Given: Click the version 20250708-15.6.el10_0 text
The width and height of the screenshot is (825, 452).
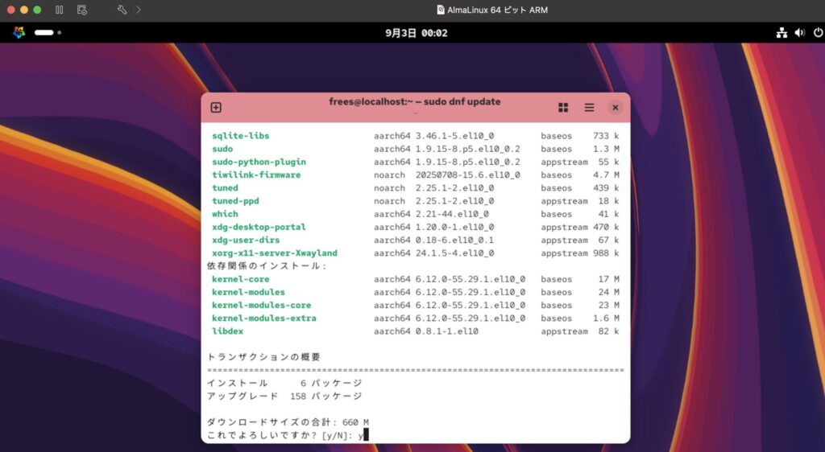Looking at the screenshot, I should click(468, 175).
